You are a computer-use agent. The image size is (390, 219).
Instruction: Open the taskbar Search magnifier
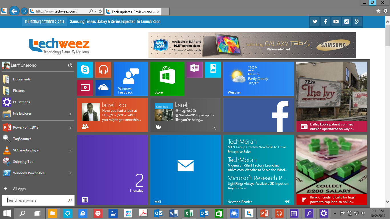(x=22, y=213)
